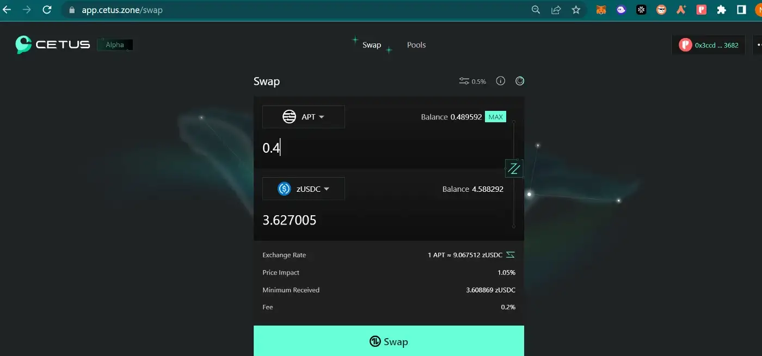Image resolution: width=762 pixels, height=356 pixels.
Task: Open the APT token dropdown
Action: click(303, 117)
